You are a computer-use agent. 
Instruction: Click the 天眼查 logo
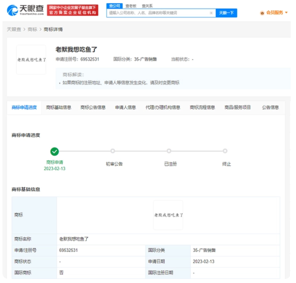tap(24, 10)
